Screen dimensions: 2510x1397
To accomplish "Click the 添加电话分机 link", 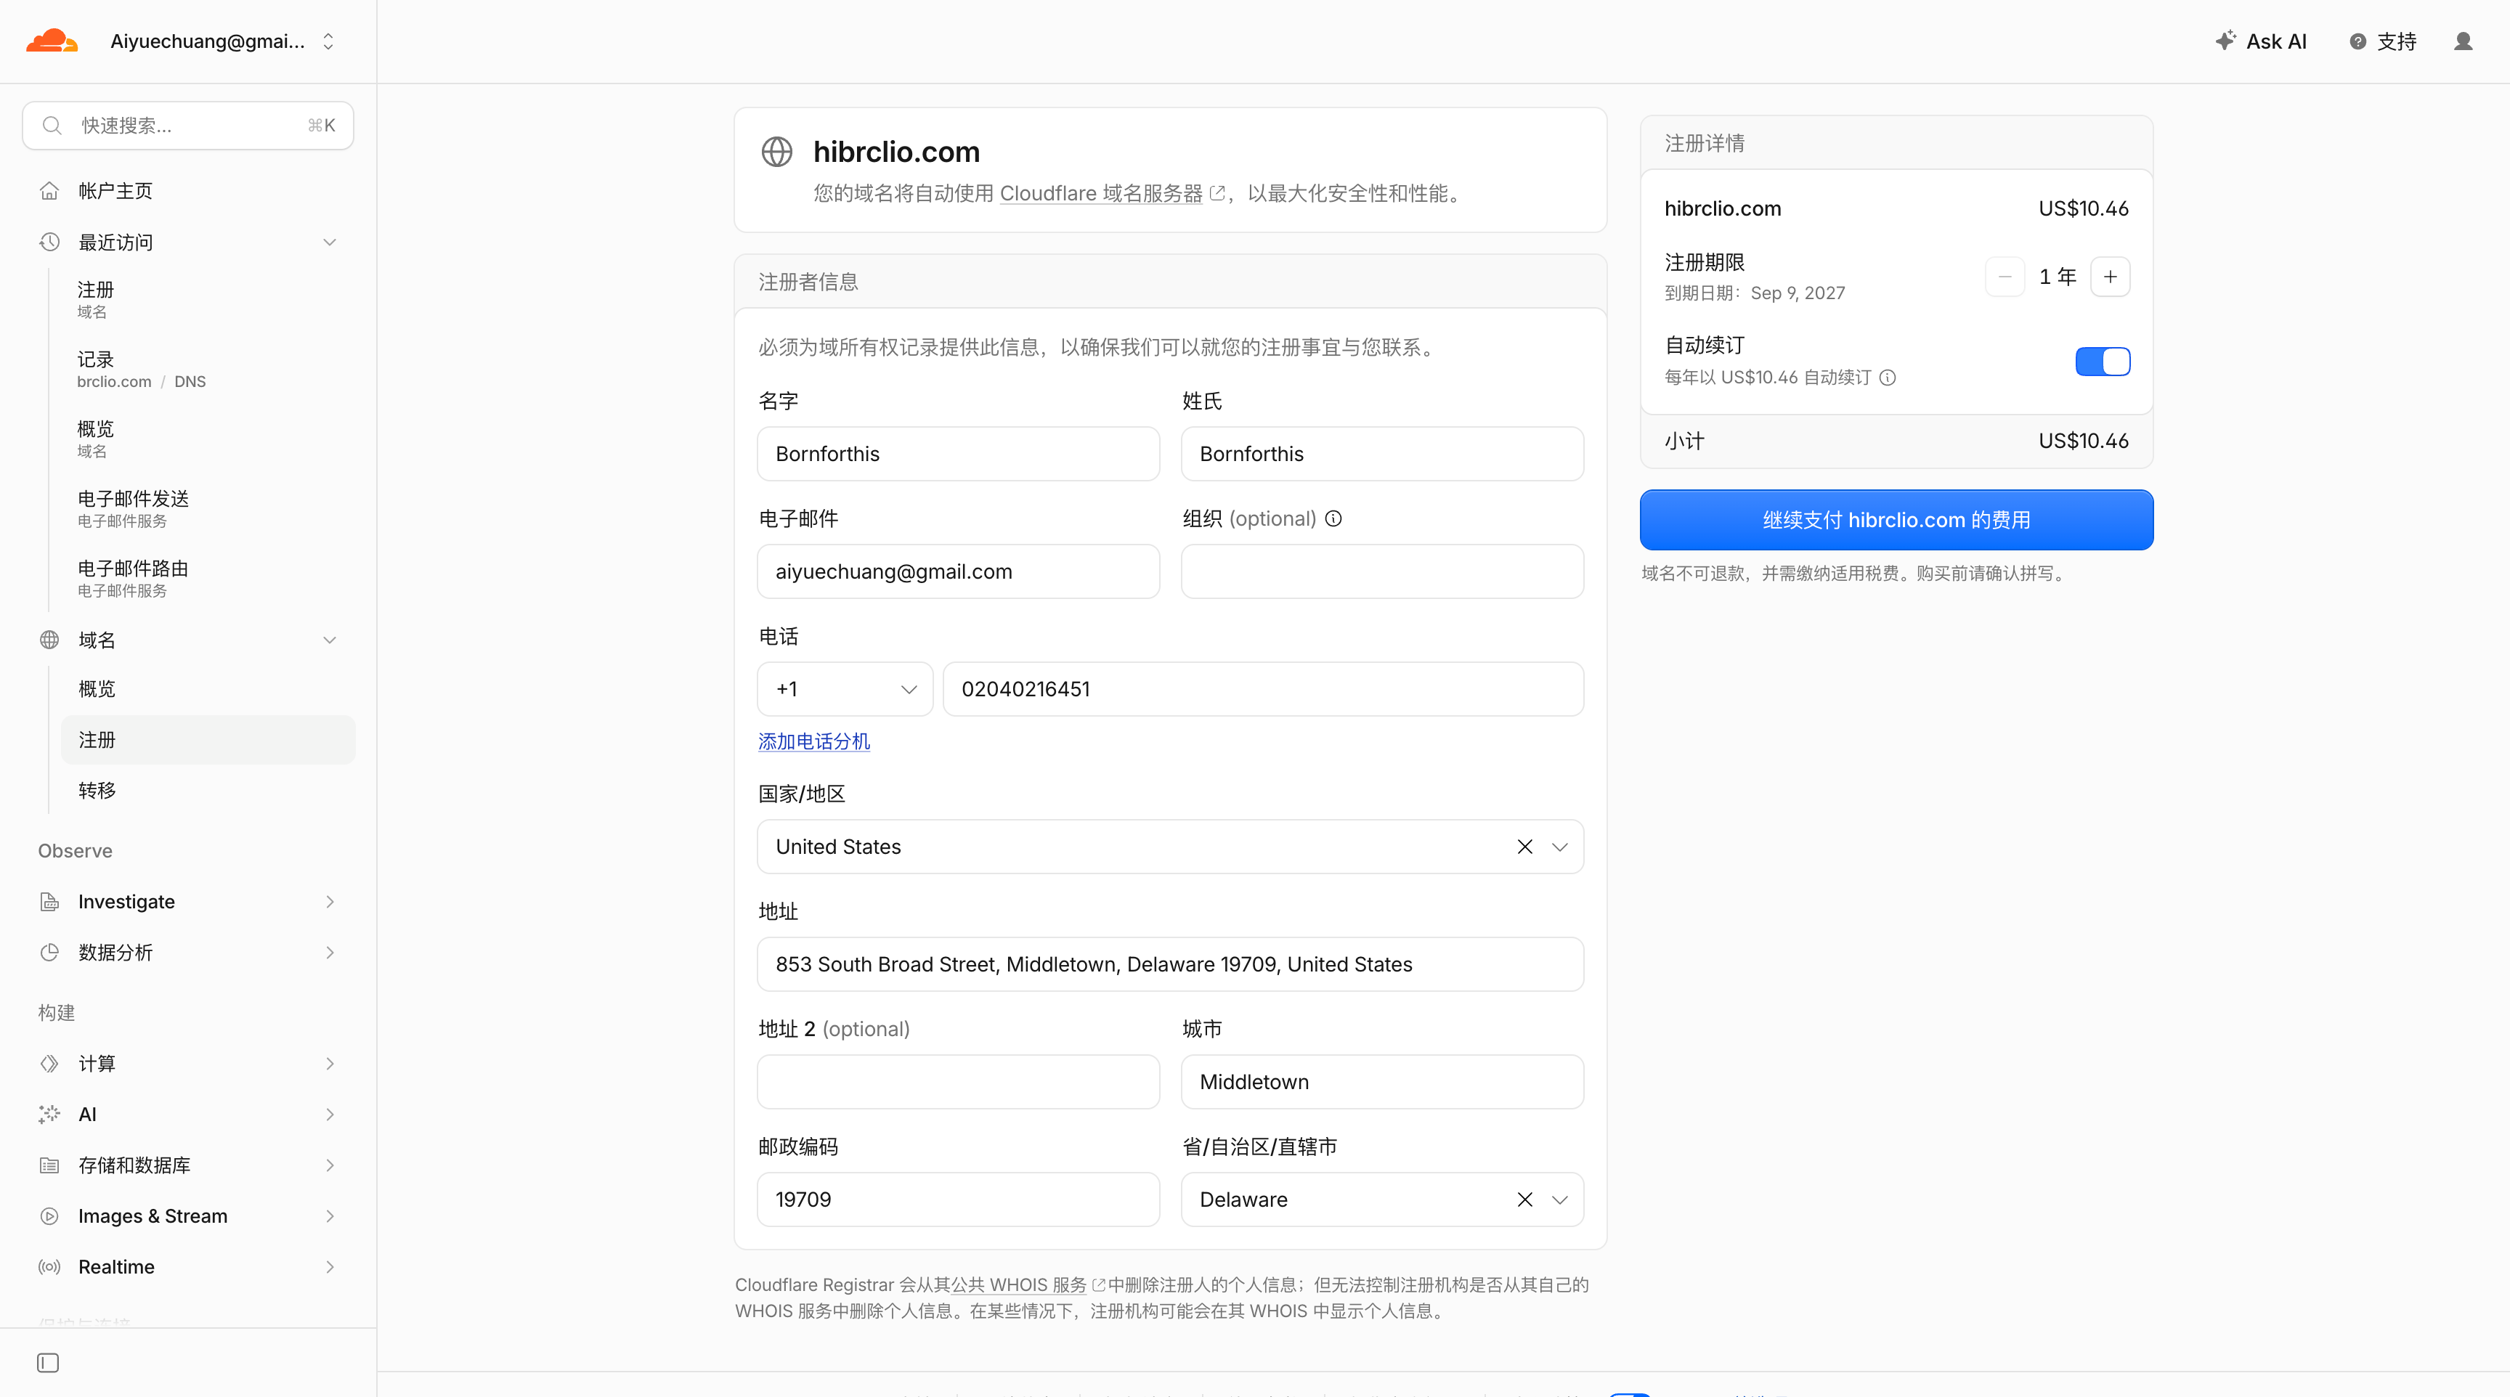I will [x=813, y=741].
